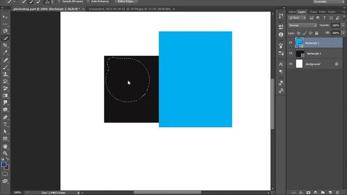Open the Properties panel icon
The height and width of the screenshot is (195, 347).
[281, 27]
